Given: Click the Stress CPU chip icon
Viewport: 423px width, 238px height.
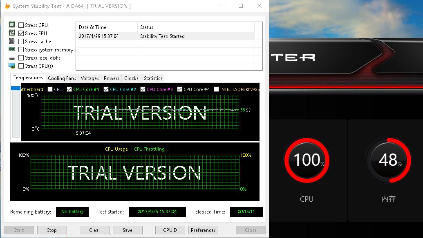Looking at the screenshot, I should click(x=11, y=25).
